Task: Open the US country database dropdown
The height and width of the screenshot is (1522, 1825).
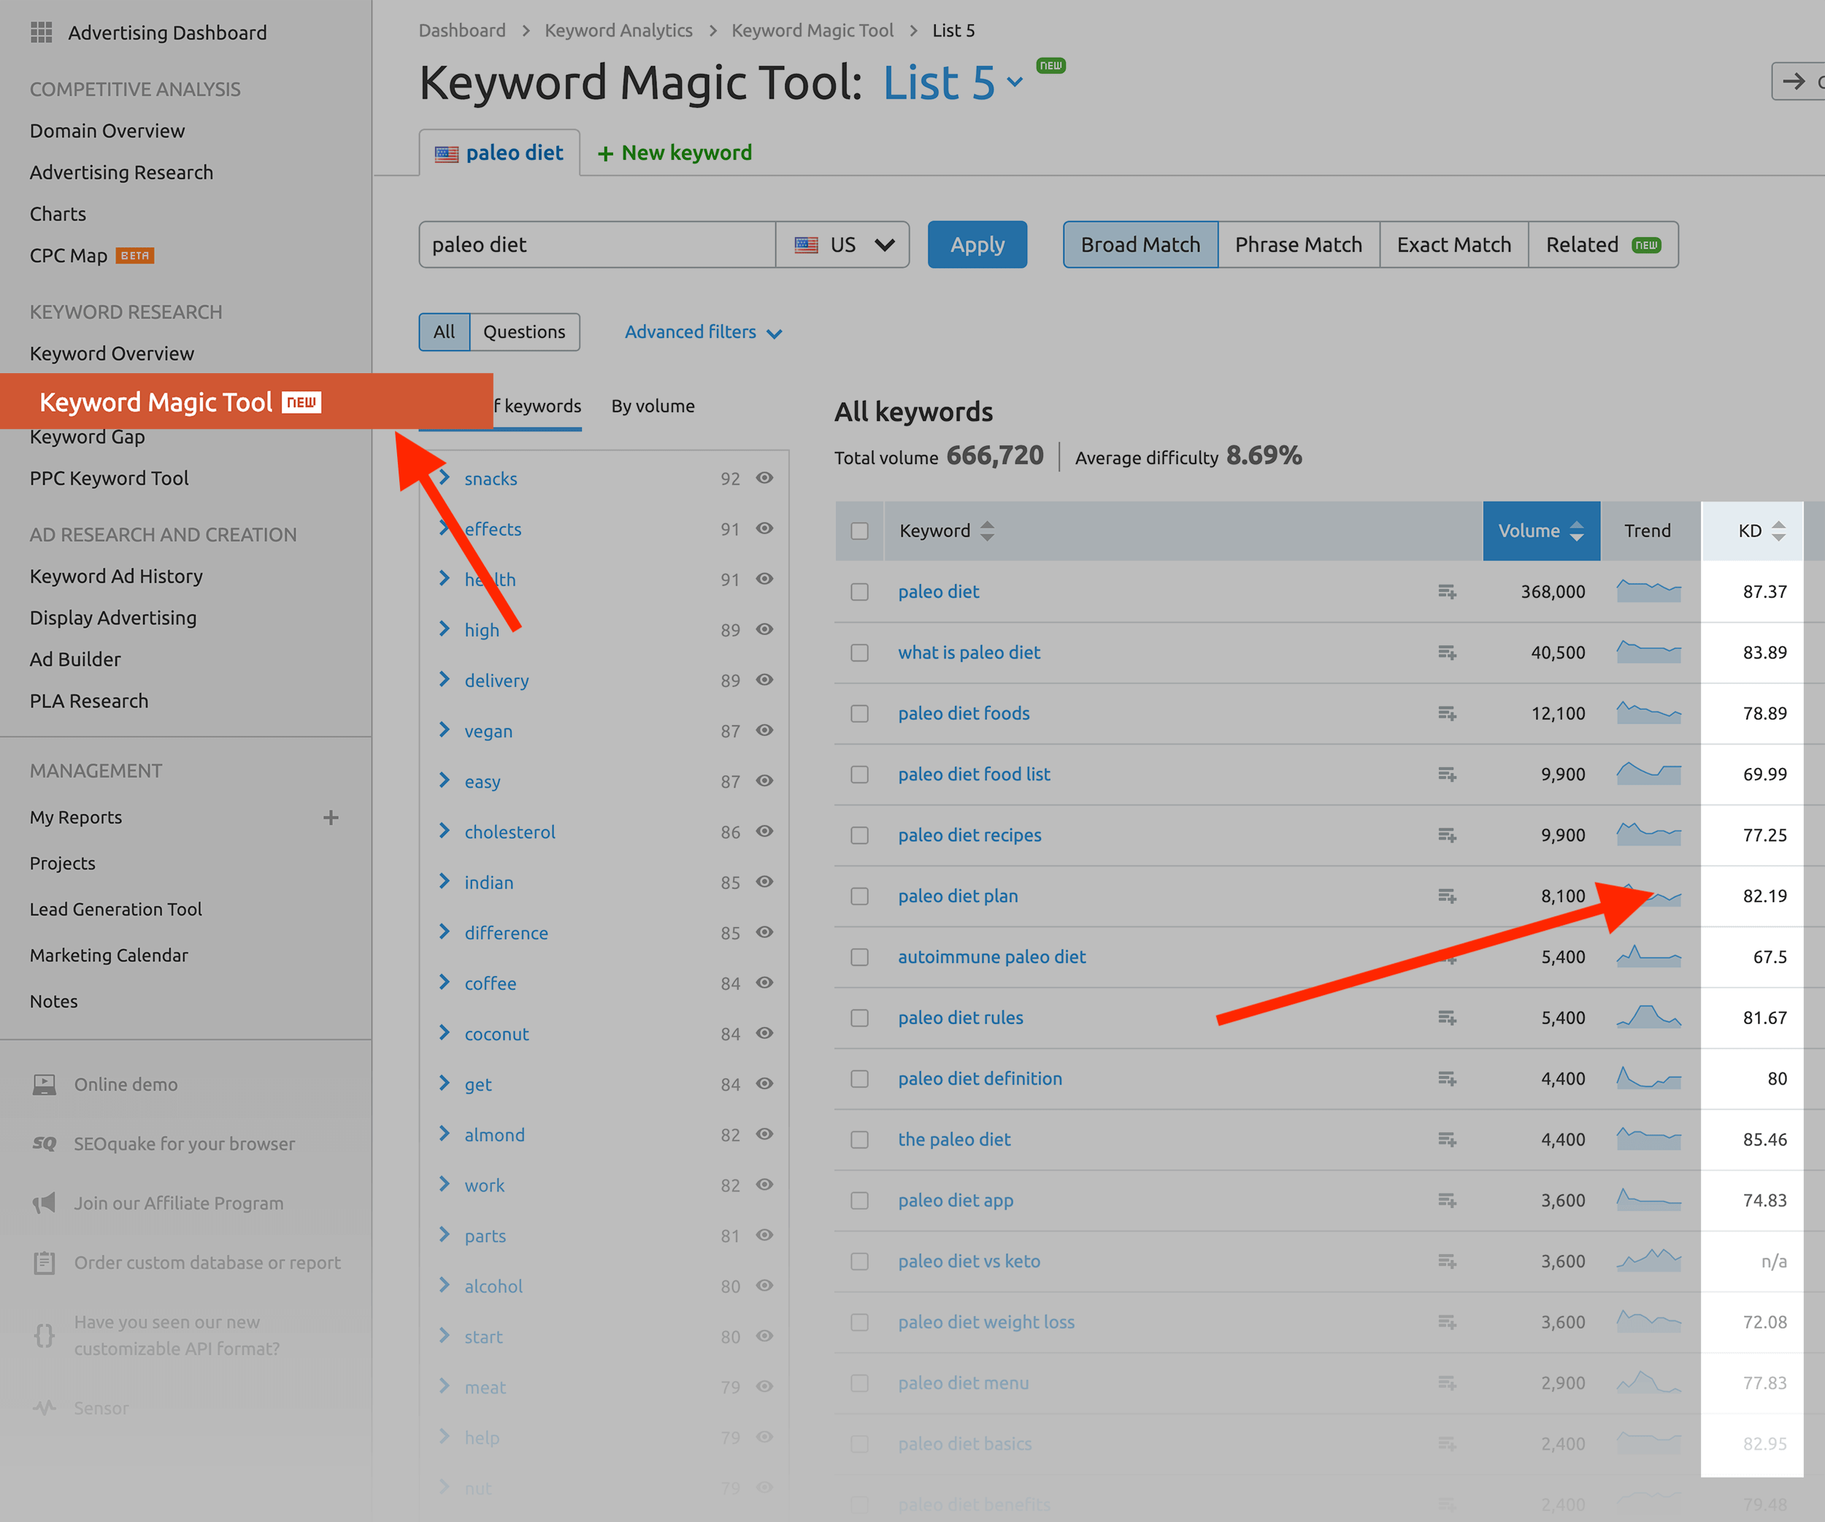Action: coord(842,245)
